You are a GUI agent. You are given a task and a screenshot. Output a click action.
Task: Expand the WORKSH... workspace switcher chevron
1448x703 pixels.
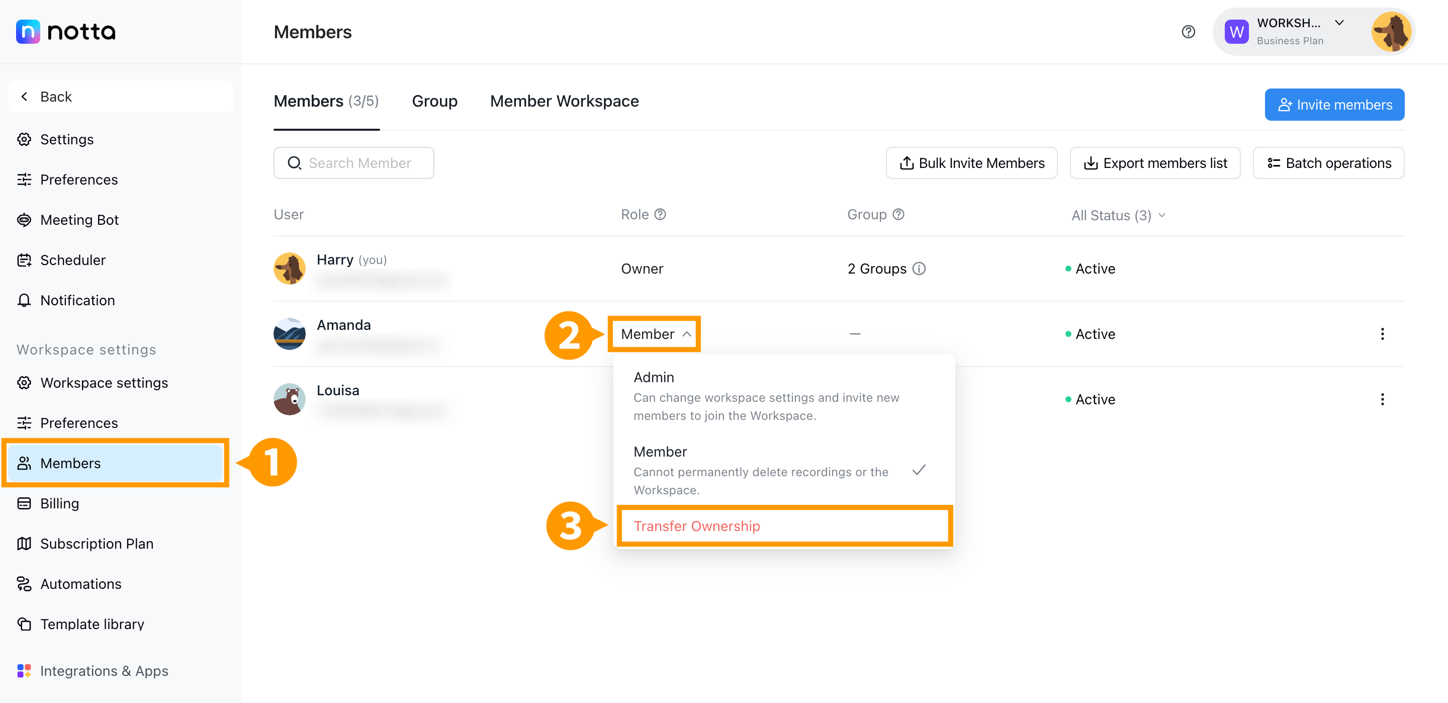tap(1339, 23)
